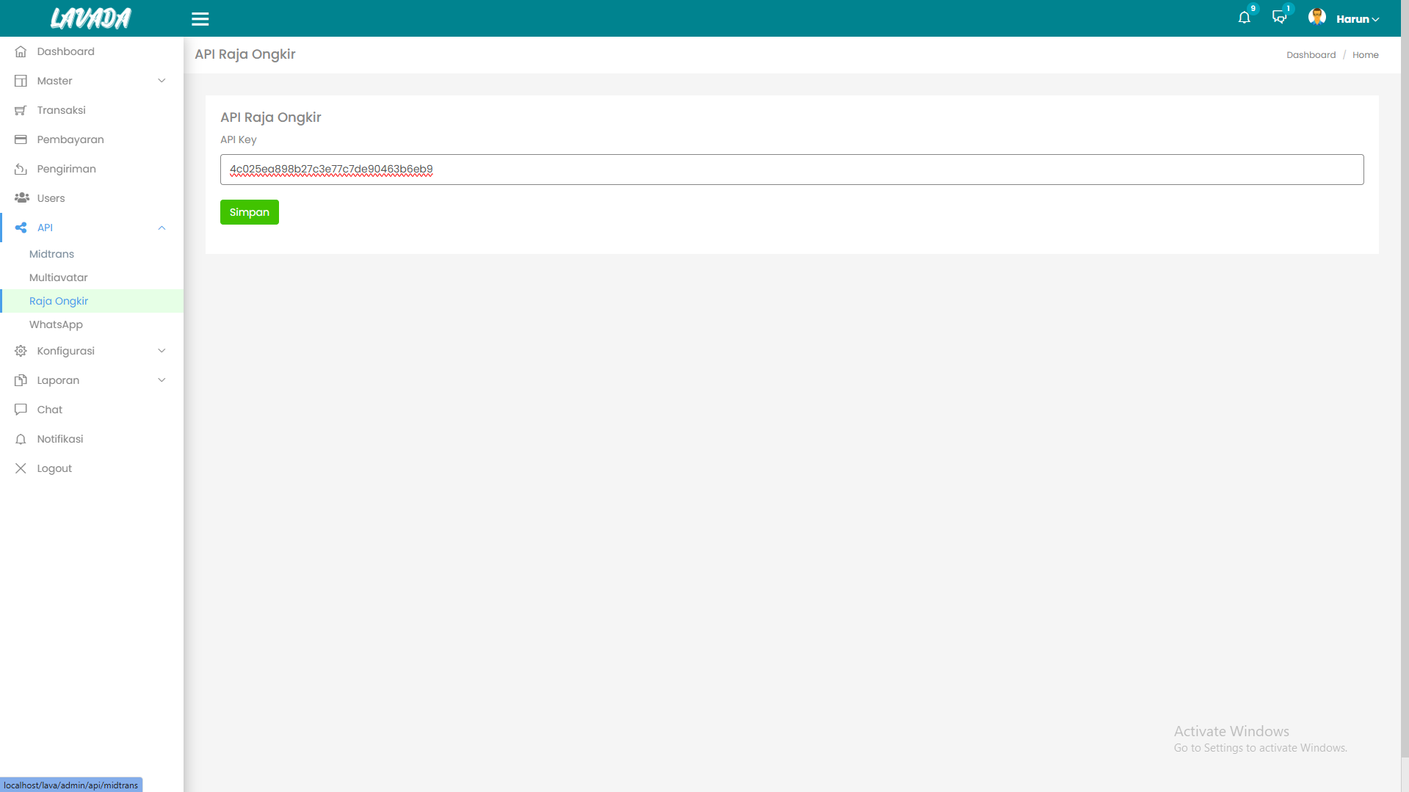Click the Konfigurasi gear icon
The height and width of the screenshot is (792, 1409).
(21, 351)
